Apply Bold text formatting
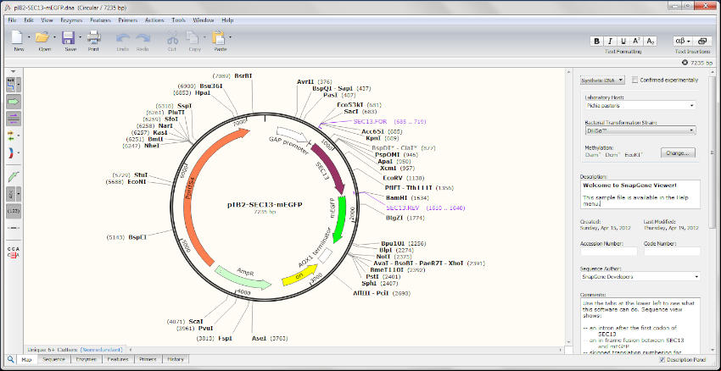The image size is (721, 371). click(x=597, y=41)
